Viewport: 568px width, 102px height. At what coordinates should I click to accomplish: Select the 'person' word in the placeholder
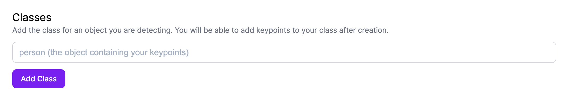click(x=32, y=53)
